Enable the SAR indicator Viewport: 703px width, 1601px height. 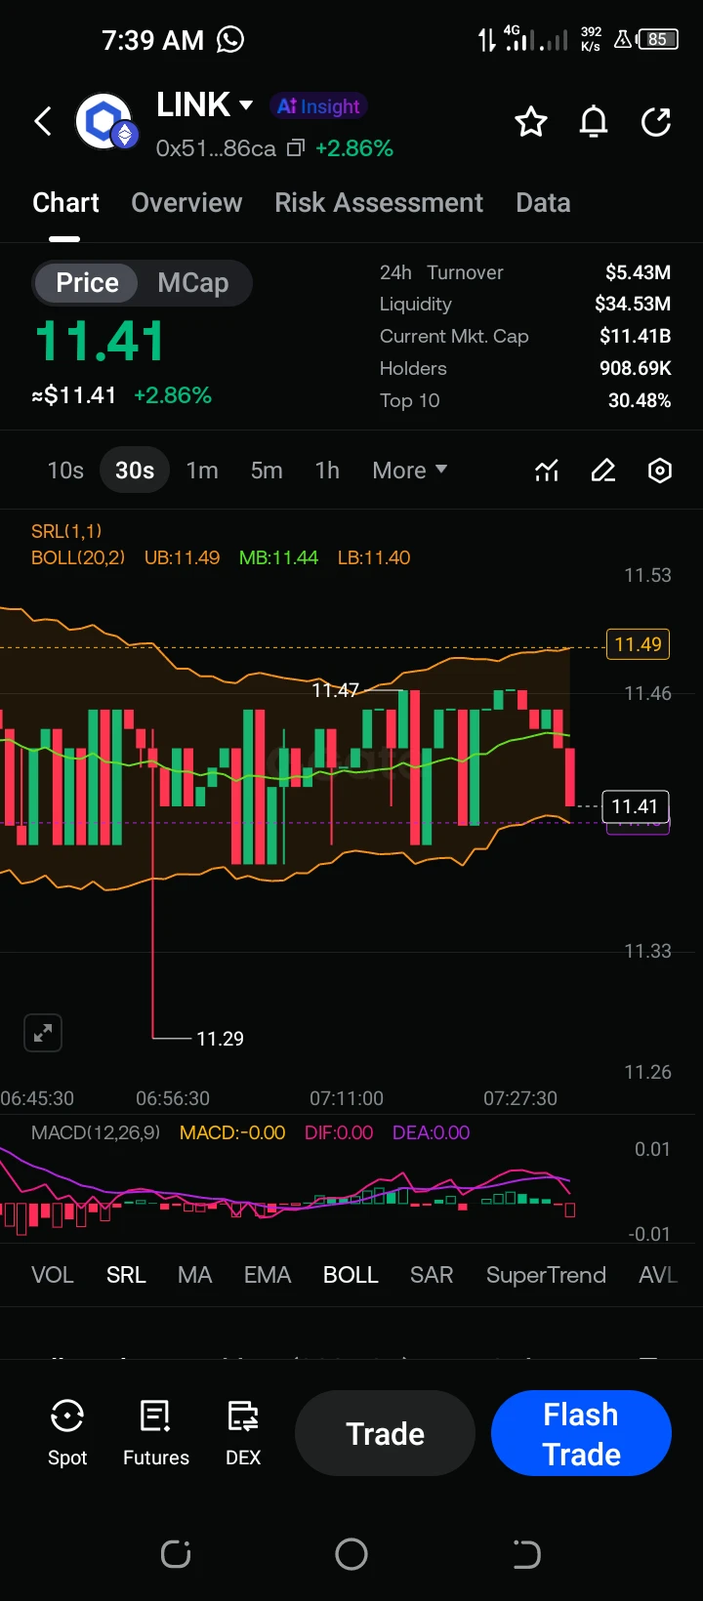coord(432,1275)
